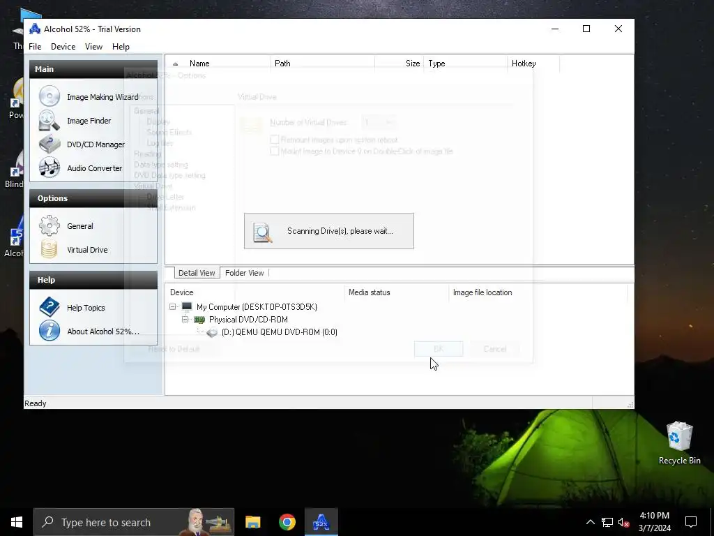Click the Help Topics book icon
The image size is (714, 536).
(x=50, y=307)
